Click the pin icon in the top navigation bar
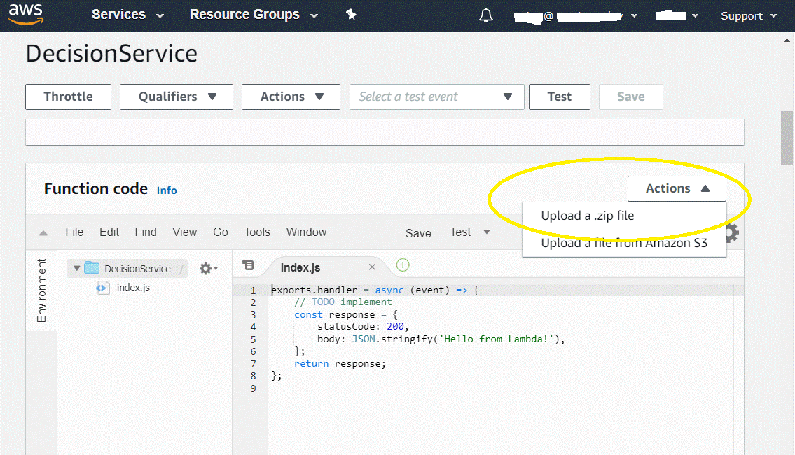 [x=351, y=14]
